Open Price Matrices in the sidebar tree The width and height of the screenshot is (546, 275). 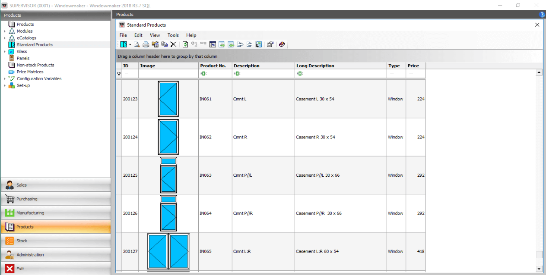(30, 72)
